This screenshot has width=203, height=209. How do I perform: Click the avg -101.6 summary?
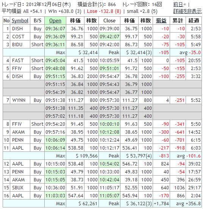(189, 156)
